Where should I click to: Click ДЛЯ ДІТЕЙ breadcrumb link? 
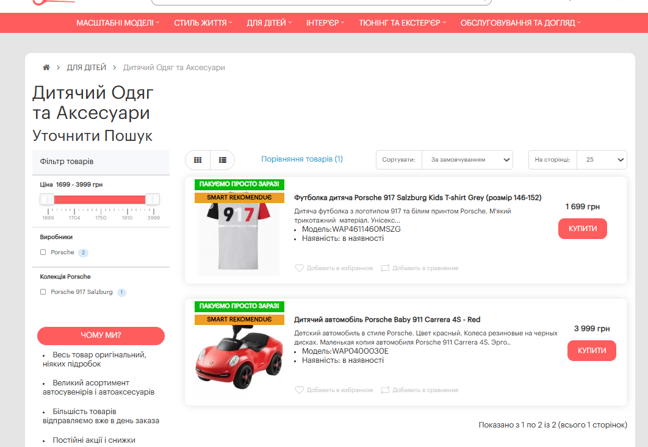tap(86, 68)
